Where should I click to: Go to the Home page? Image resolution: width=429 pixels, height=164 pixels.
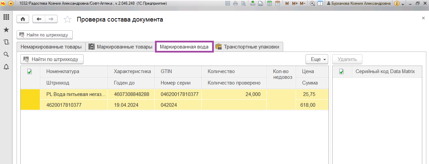(23, 19)
